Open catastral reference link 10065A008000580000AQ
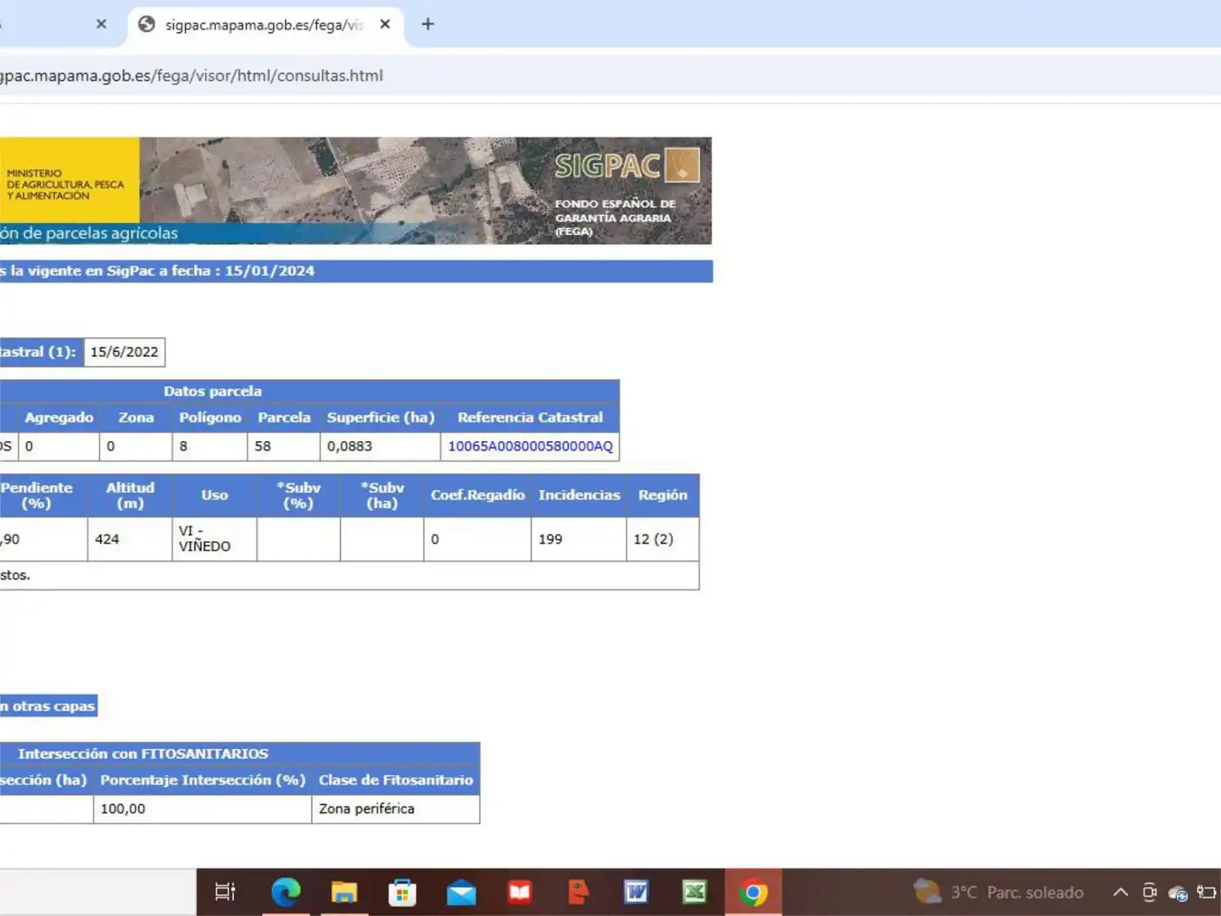Image resolution: width=1221 pixels, height=916 pixels. 530,446
